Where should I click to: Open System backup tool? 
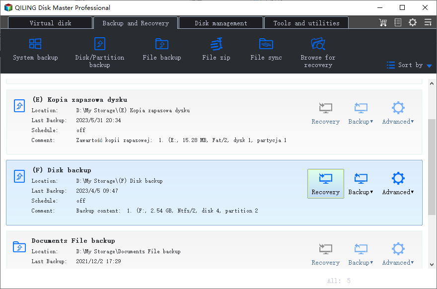click(35, 49)
